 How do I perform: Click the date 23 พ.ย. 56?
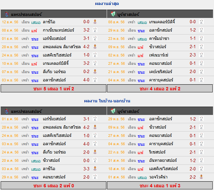click(116, 39)
